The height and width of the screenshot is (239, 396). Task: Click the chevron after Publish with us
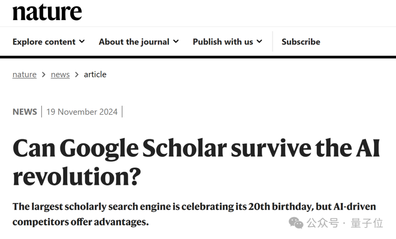pos(260,41)
